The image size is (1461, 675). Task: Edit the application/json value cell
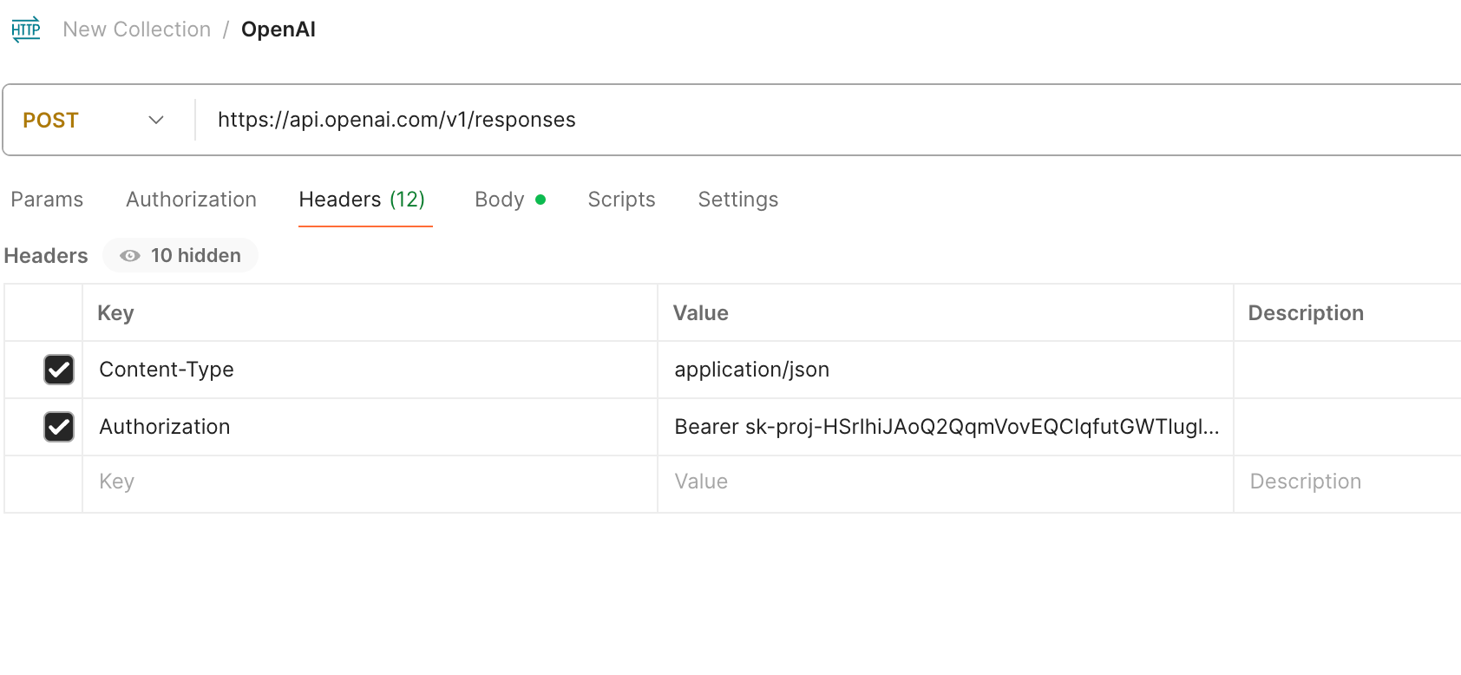pos(946,370)
